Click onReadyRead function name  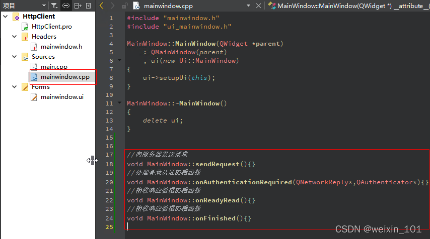[217, 200]
